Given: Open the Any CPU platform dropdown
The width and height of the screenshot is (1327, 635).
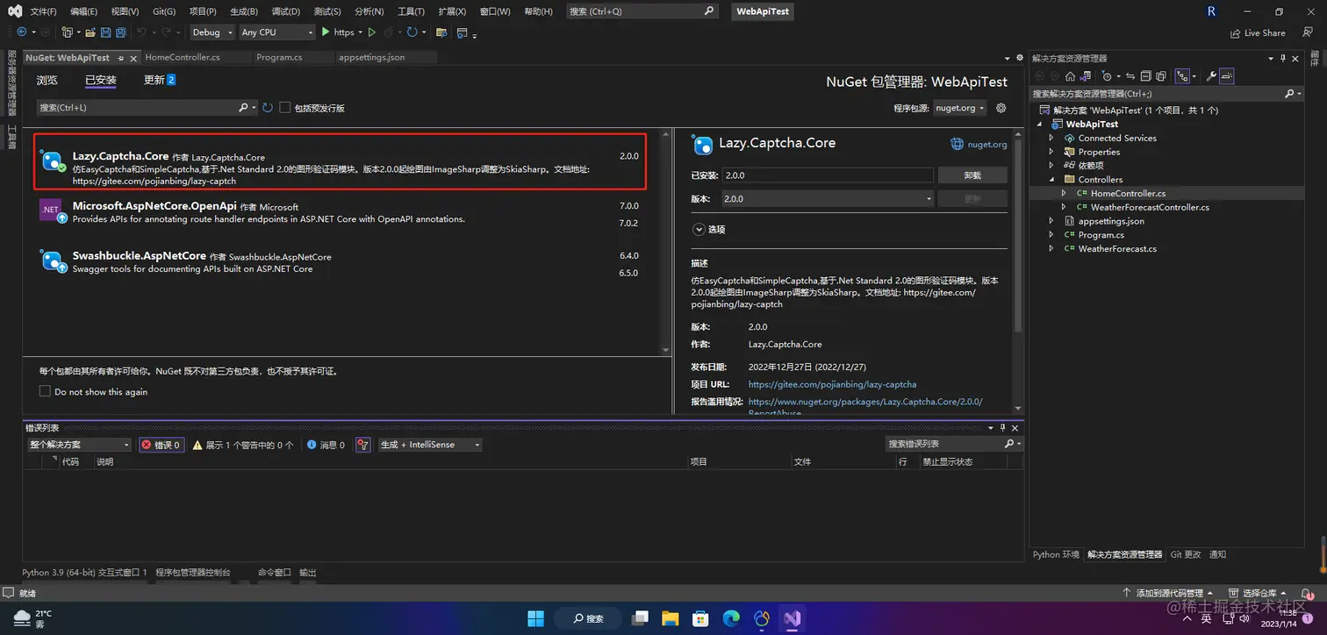Looking at the screenshot, I should click(276, 32).
